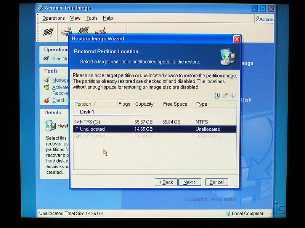The height and width of the screenshot is (228, 305).
Task: Click the Disk 1 group heading
Action: (87, 112)
